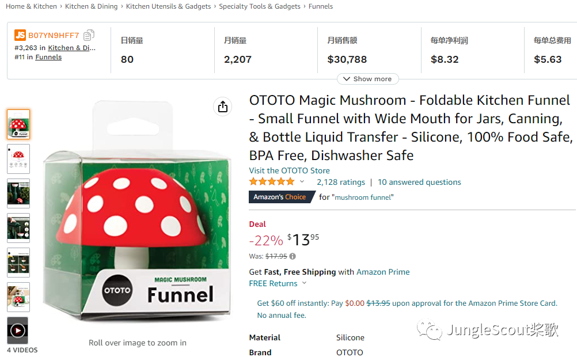
Task: Play the product video thumbnail
Action: point(18,331)
